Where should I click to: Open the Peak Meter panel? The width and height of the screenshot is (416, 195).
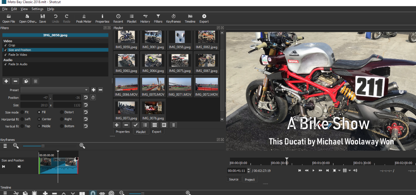84,18
